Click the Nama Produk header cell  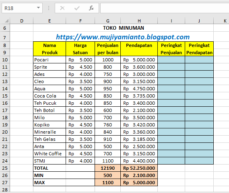pyautogui.click(x=50, y=49)
